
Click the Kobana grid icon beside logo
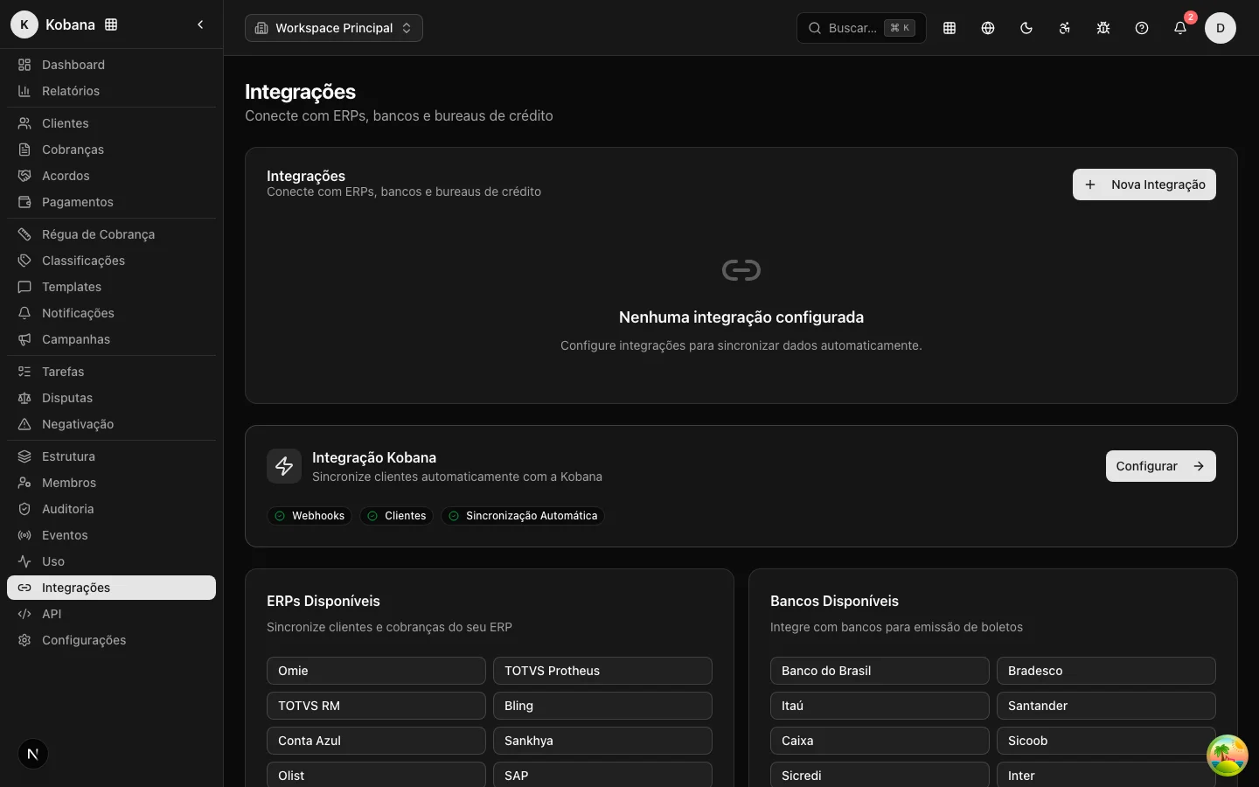point(111,24)
